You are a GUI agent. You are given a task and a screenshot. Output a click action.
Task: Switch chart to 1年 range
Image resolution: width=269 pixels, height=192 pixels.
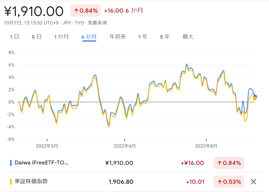[x=143, y=37]
